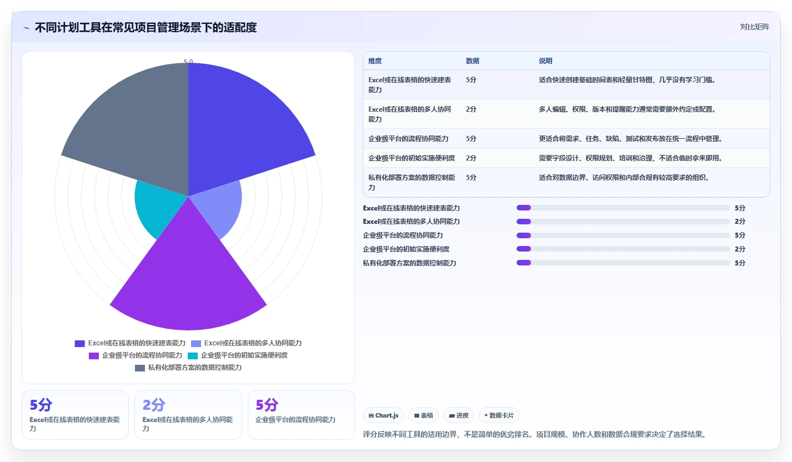Click progress bar for Excel或在线表格的快速建表能力

(623, 208)
